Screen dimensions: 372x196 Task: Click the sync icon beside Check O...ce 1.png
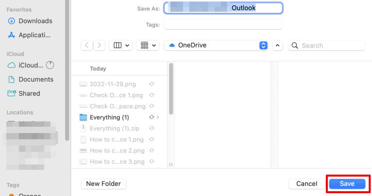coord(152,95)
